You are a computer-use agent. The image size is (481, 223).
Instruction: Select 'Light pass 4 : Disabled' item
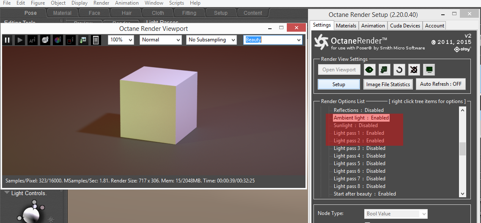(x=359, y=156)
